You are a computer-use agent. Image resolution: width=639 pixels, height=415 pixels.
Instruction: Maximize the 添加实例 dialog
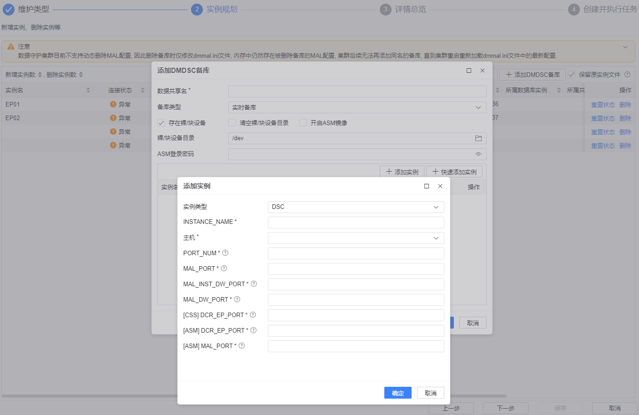427,186
